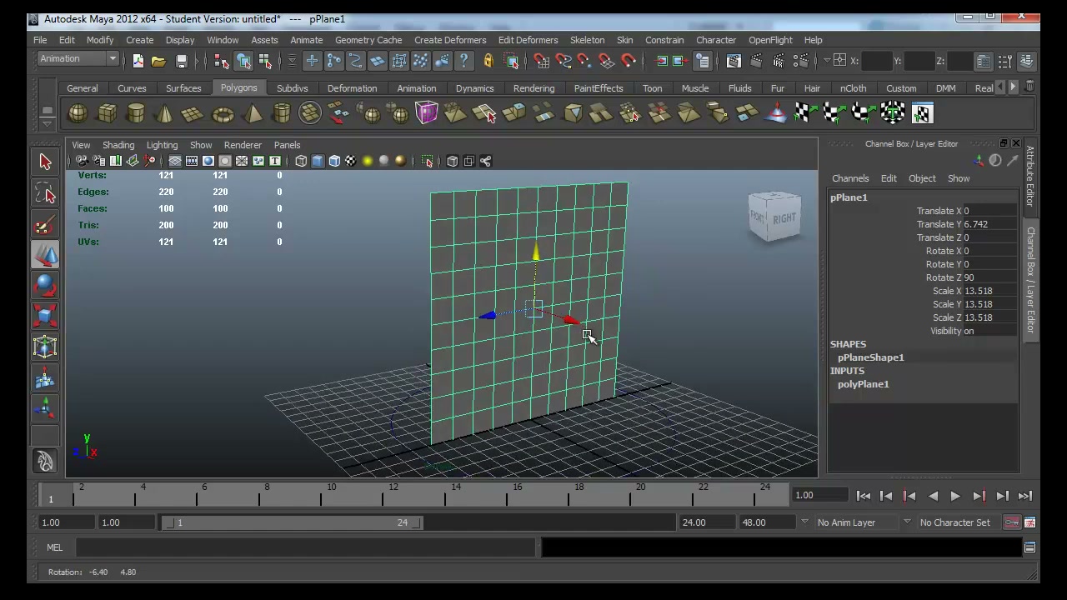The height and width of the screenshot is (600, 1067).
Task: Switch to the Surfaces shelf tab
Action: 183,88
